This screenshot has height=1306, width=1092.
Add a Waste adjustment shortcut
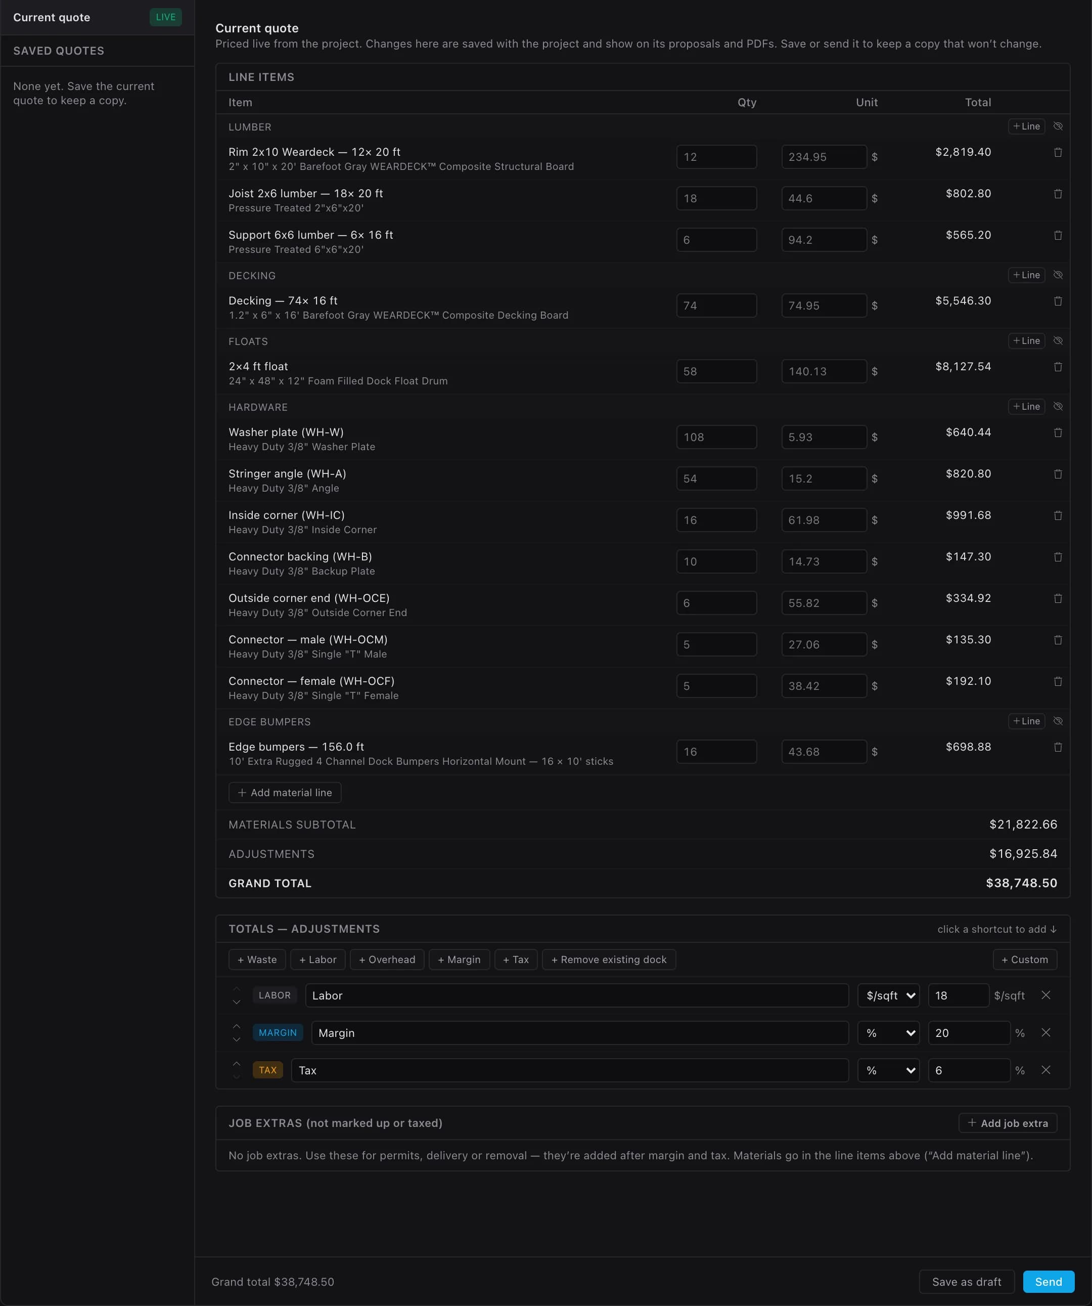coord(257,960)
